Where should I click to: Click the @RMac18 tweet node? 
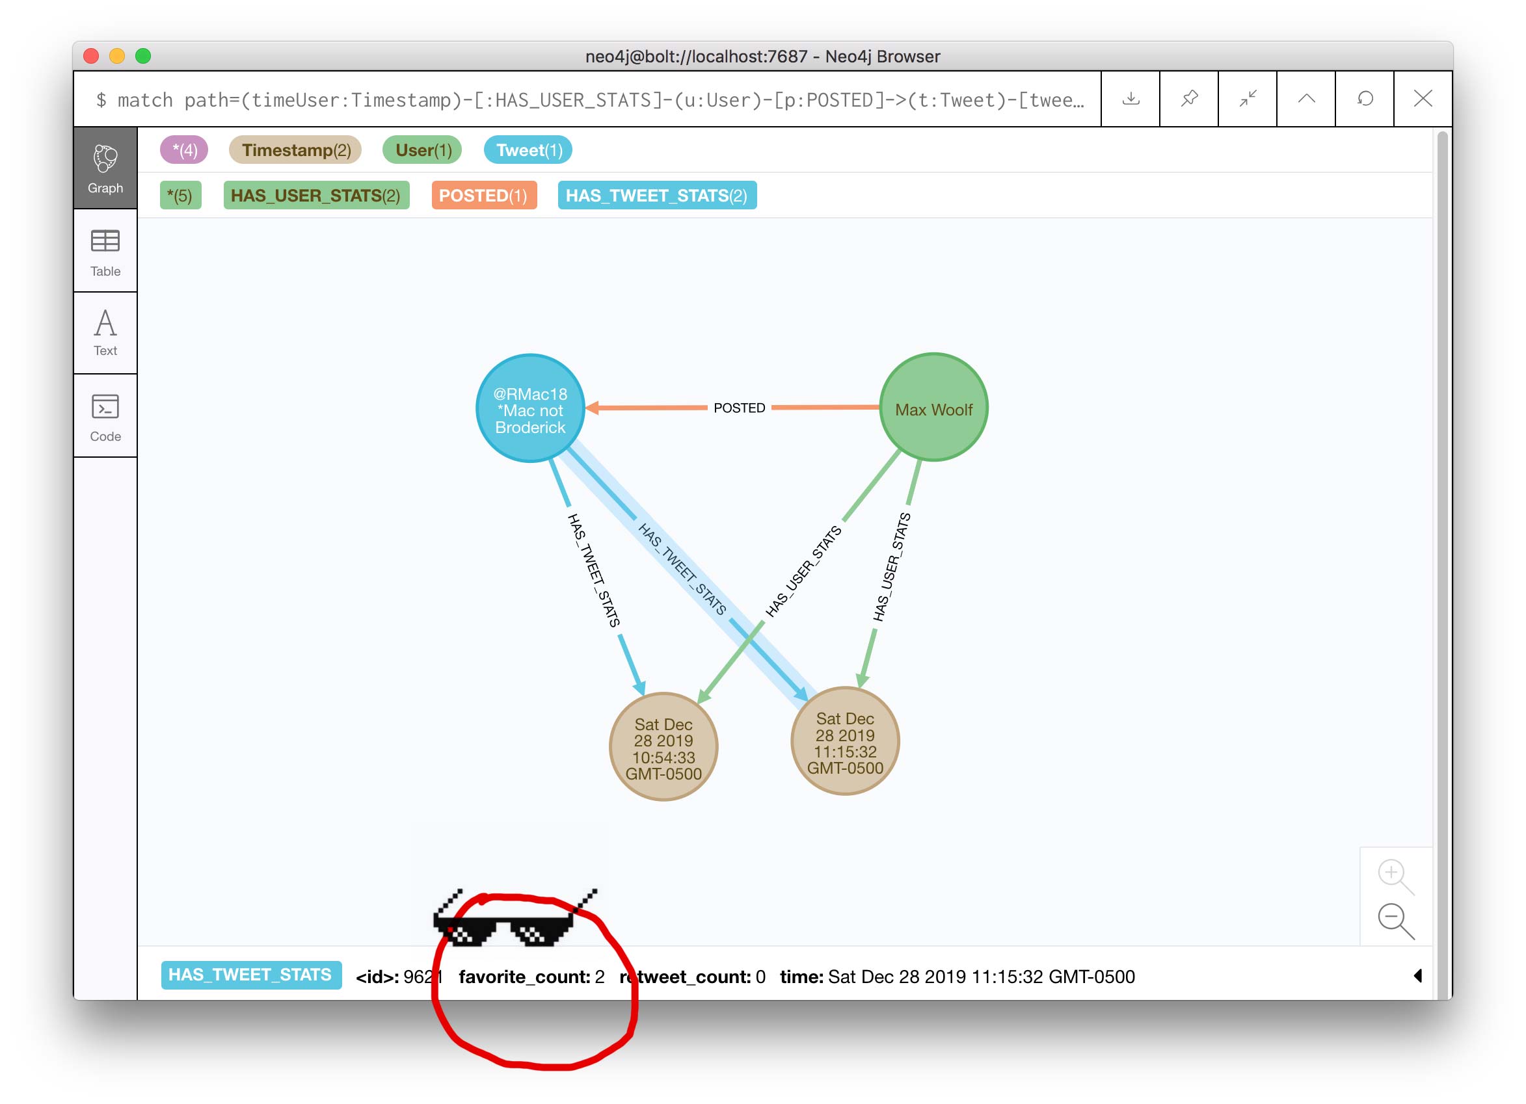point(530,409)
